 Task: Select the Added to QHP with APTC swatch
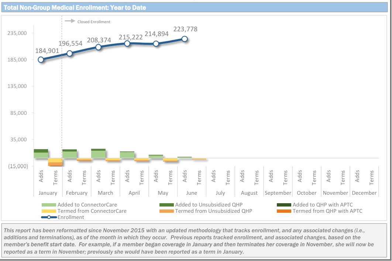coord(284,205)
